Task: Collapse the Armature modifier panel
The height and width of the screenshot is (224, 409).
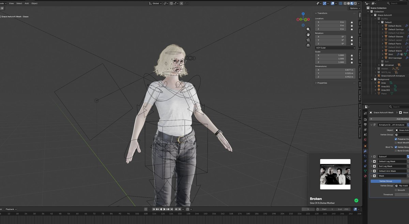Action: point(371,125)
